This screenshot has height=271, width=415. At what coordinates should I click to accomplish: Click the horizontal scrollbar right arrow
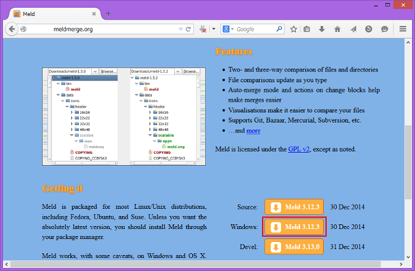click(401, 264)
